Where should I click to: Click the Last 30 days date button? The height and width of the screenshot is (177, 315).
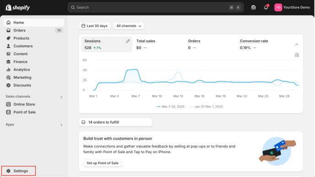pyautogui.click(x=95, y=26)
